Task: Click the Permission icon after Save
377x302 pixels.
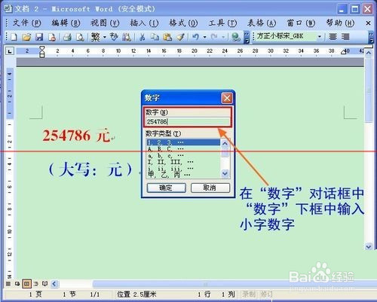Action: [x=52, y=37]
